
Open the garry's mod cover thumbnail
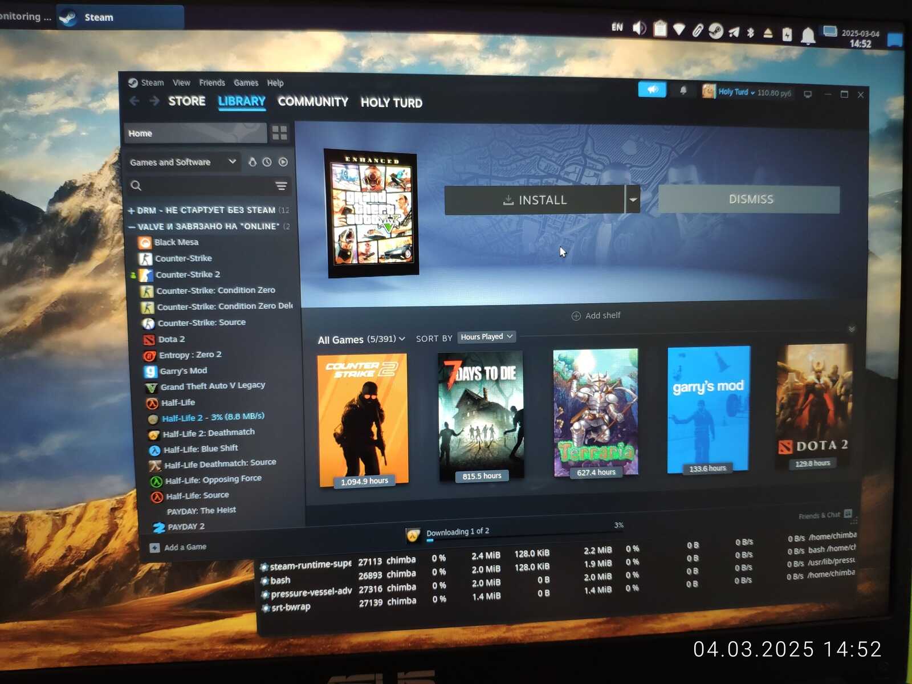(709, 410)
